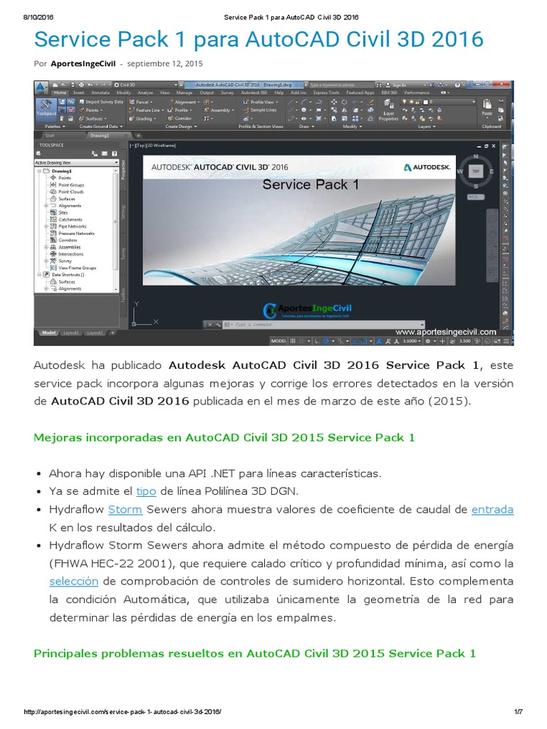Select View Frame Groups in the tree
Viewport: 547px width, 729px height.
click(77, 268)
